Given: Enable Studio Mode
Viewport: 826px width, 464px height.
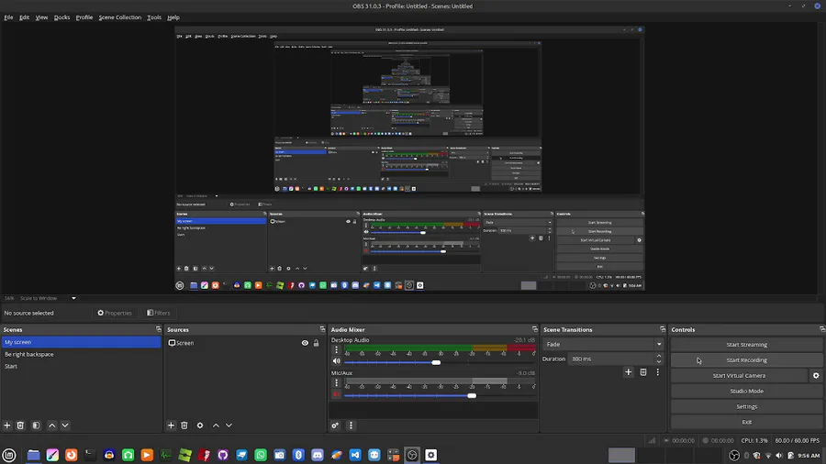Looking at the screenshot, I should pos(746,391).
